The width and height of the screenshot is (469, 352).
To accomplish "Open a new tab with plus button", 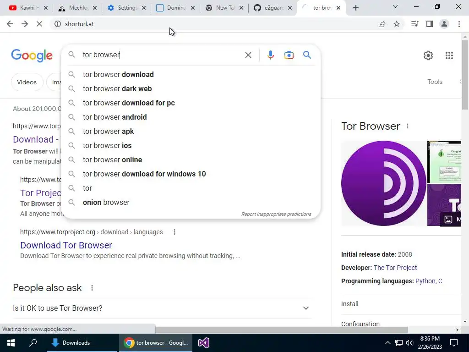I will pyautogui.click(x=355, y=8).
